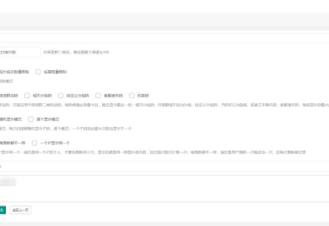This screenshot has width=329, height=226.
Task: Enable the last 机器码 radio option
Action: [x=132, y=95]
